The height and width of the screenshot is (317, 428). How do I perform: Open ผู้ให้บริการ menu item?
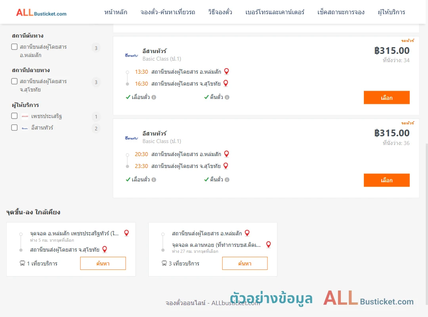click(392, 12)
